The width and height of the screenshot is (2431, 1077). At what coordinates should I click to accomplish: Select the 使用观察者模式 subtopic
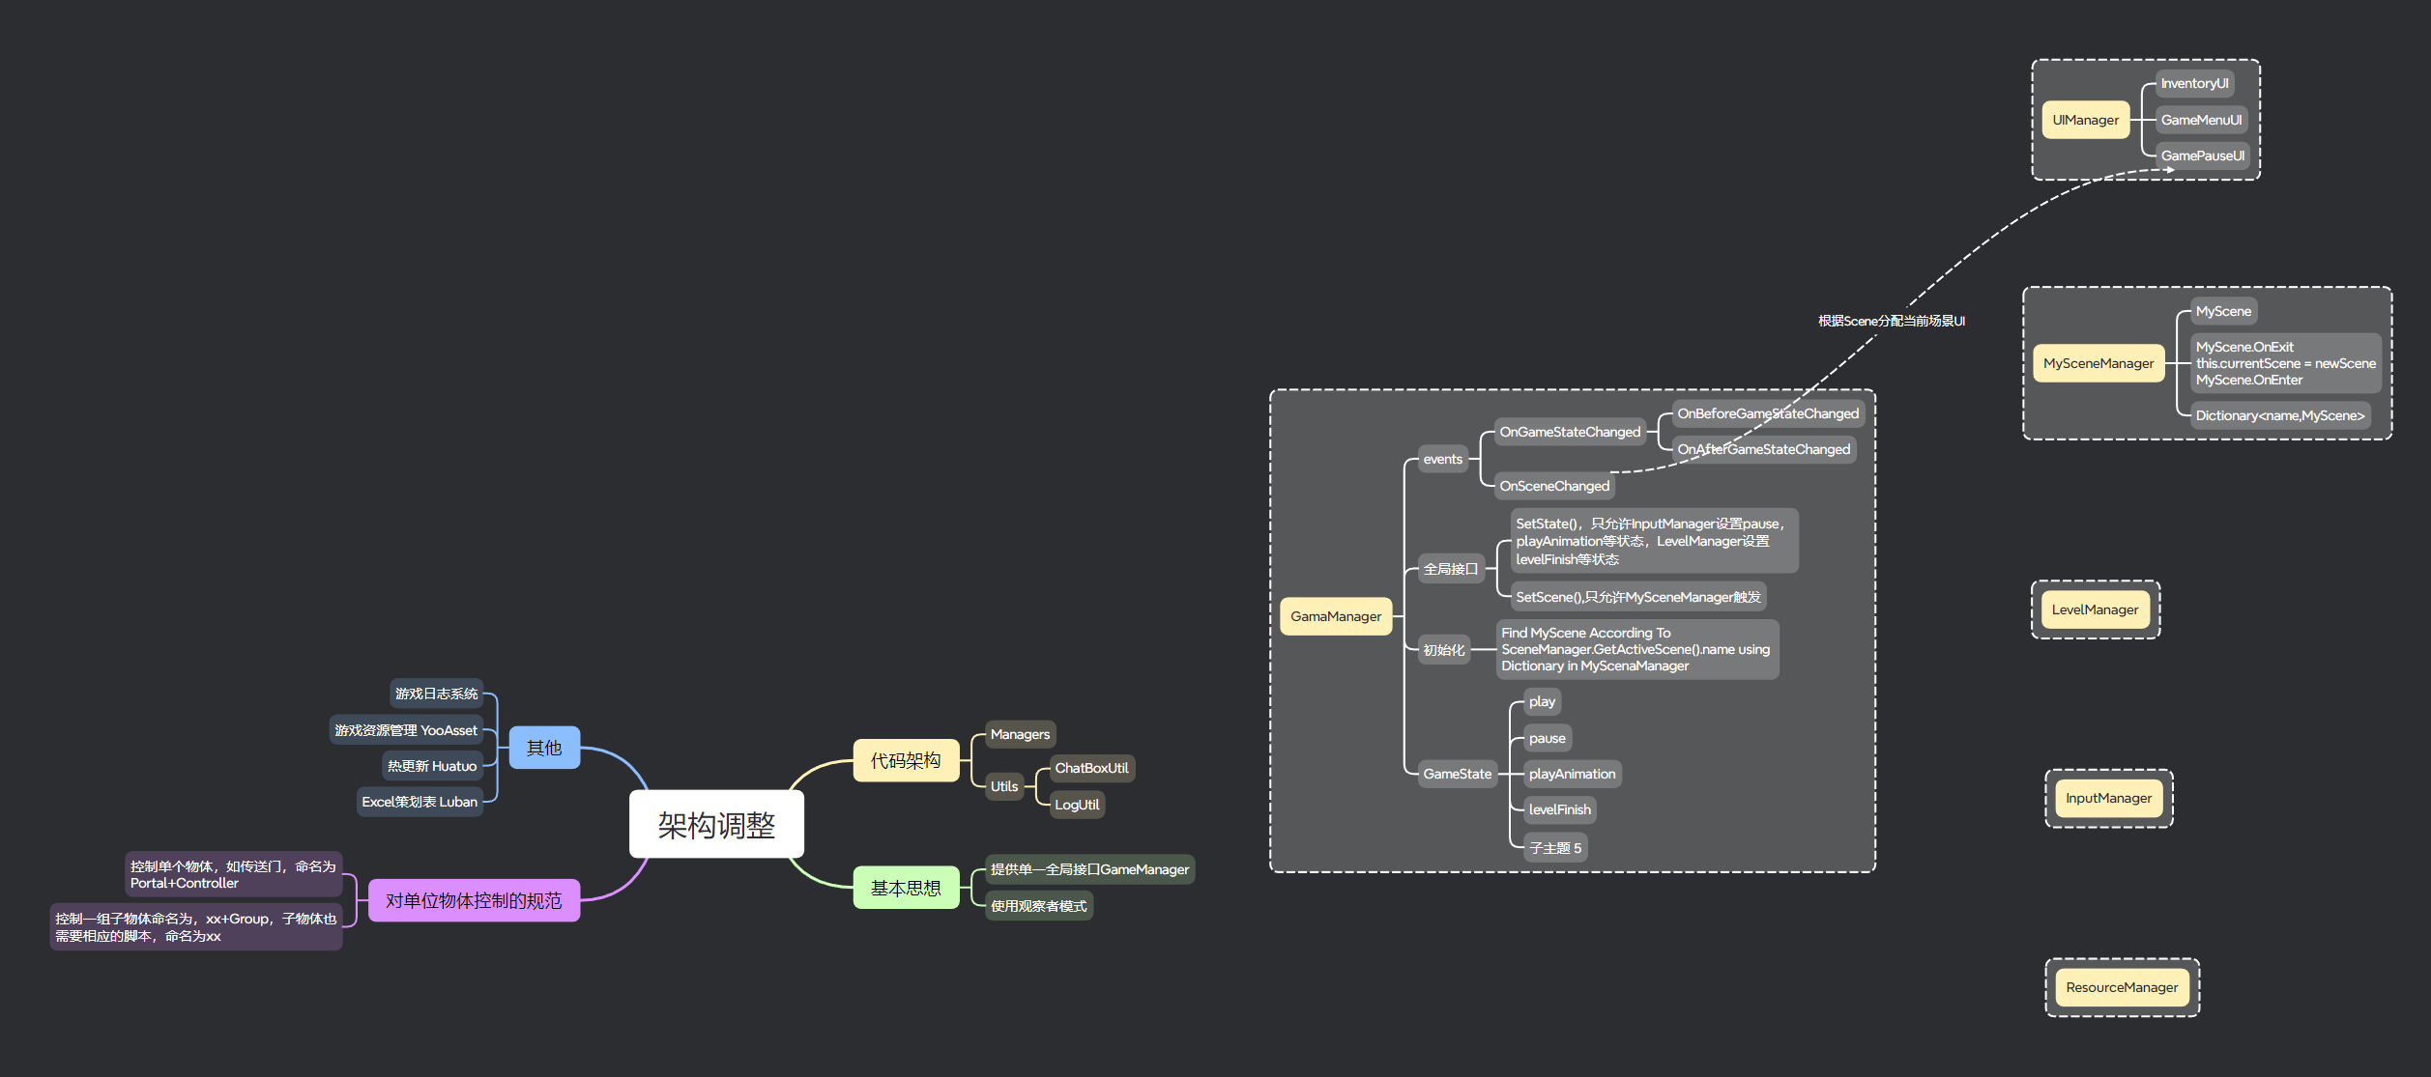[x=1038, y=906]
